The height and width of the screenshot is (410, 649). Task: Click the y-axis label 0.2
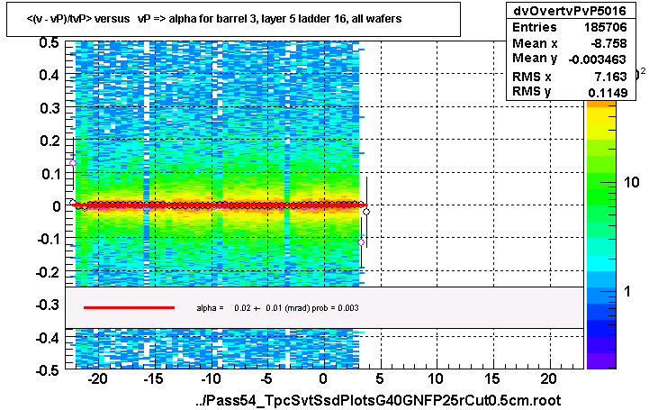pyautogui.click(x=49, y=141)
